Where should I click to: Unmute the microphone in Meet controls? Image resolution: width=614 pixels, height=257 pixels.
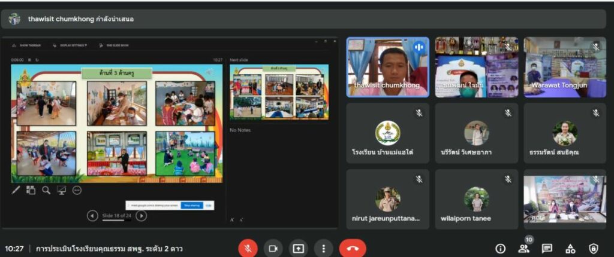click(x=248, y=248)
